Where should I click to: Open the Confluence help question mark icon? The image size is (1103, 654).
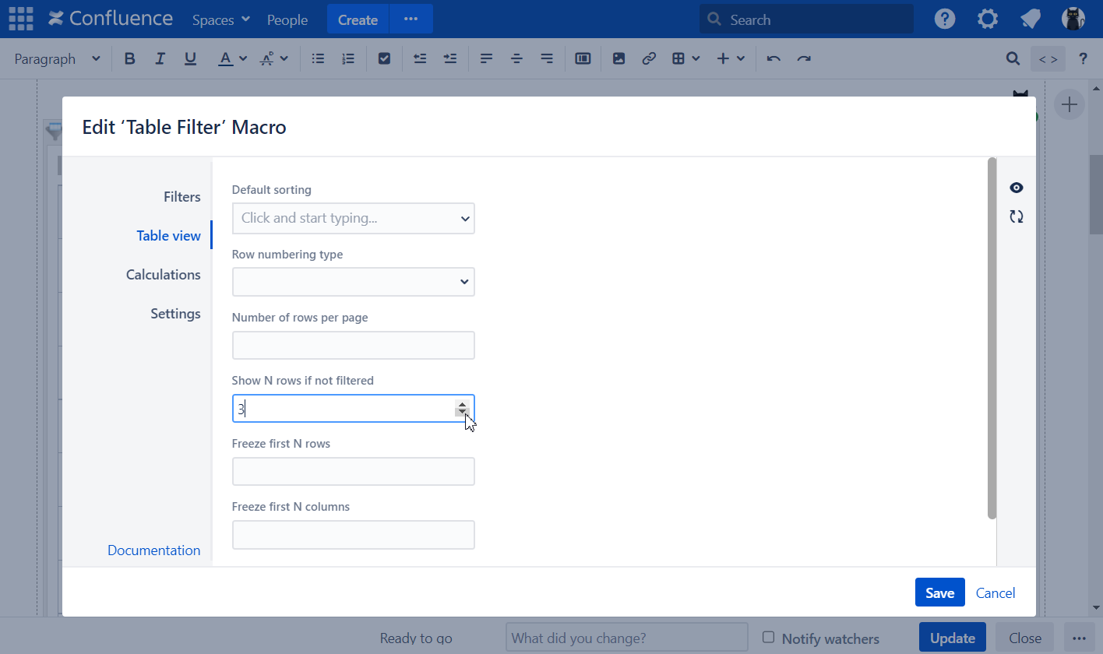(x=945, y=19)
